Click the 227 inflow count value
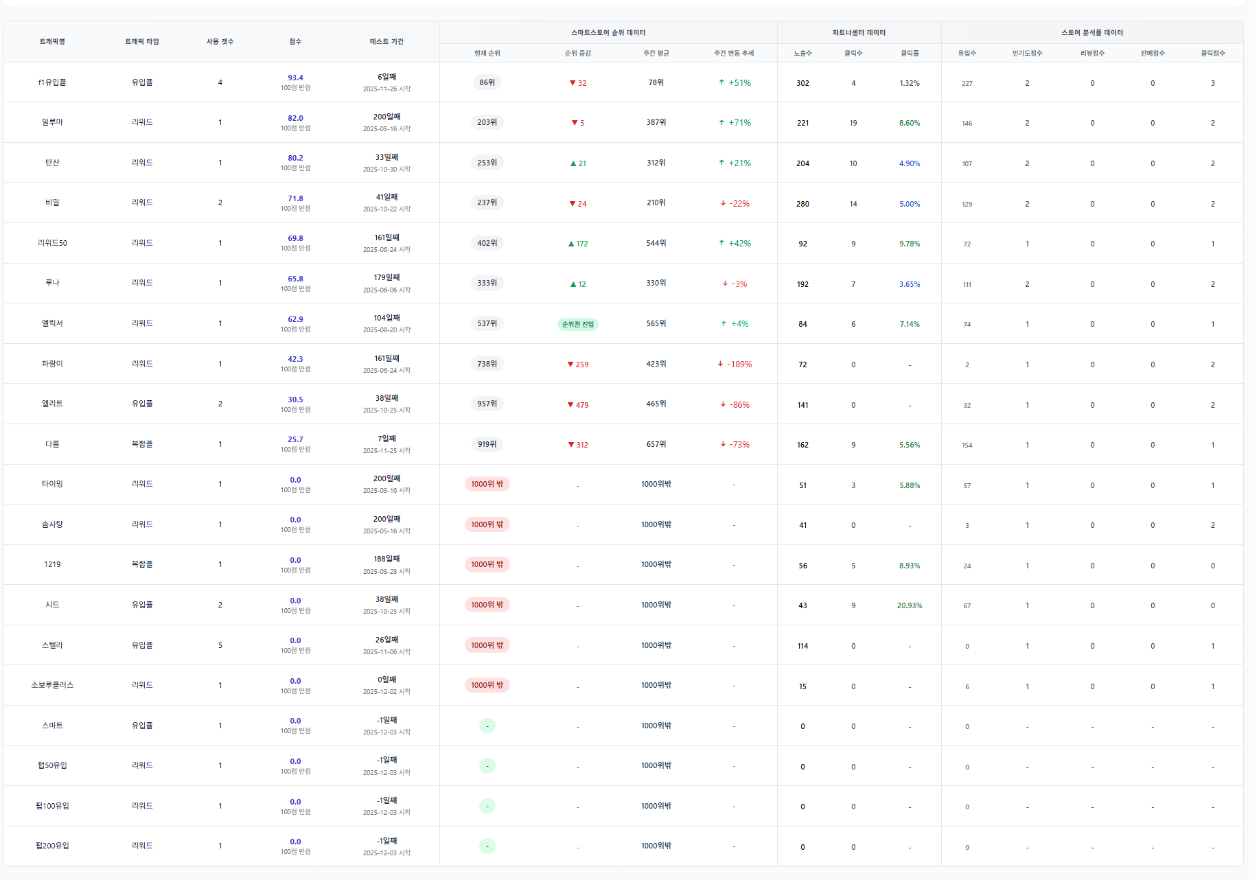This screenshot has height=880, width=1259. pos(967,84)
